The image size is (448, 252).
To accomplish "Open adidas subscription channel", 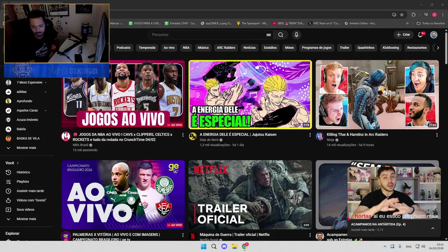I will pos(27,92).
